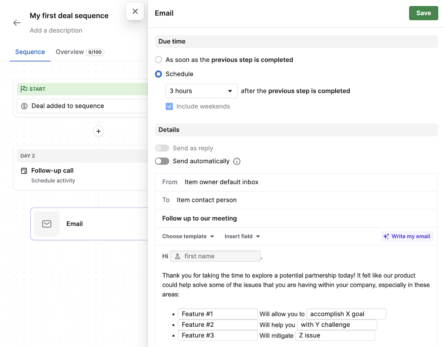Click the 'Feature #1' input field
This screenshot has width=444, height=347.
click(218, 314)
